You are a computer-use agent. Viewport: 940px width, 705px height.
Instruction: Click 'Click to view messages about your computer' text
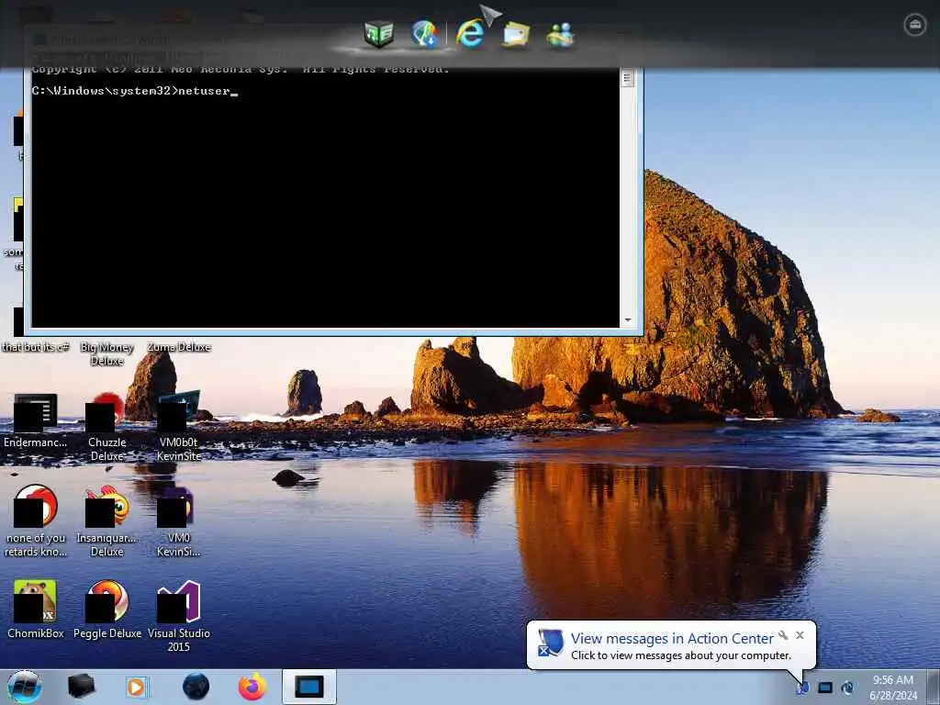tap(681, 655)
